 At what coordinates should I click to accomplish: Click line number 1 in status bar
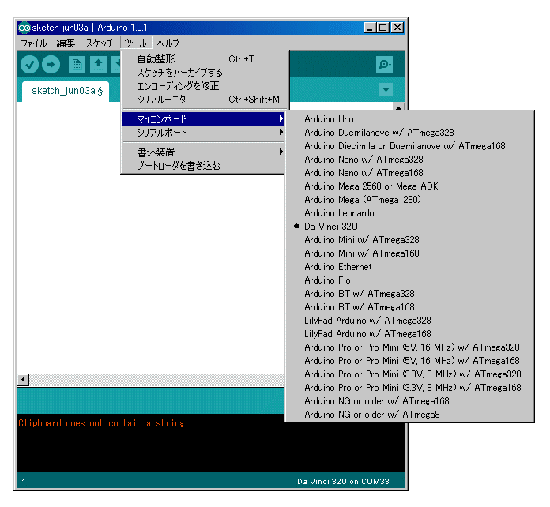click(x=23, y=482)
